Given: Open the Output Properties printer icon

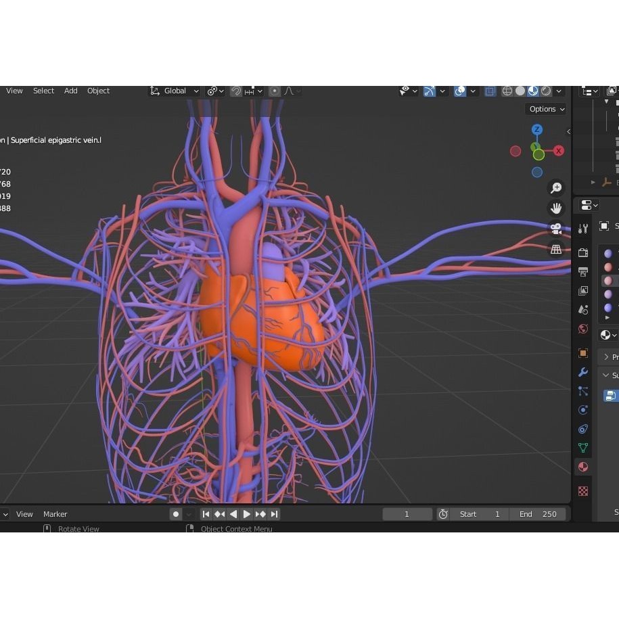Looking at the screenshot, I should tap(582, 271).
